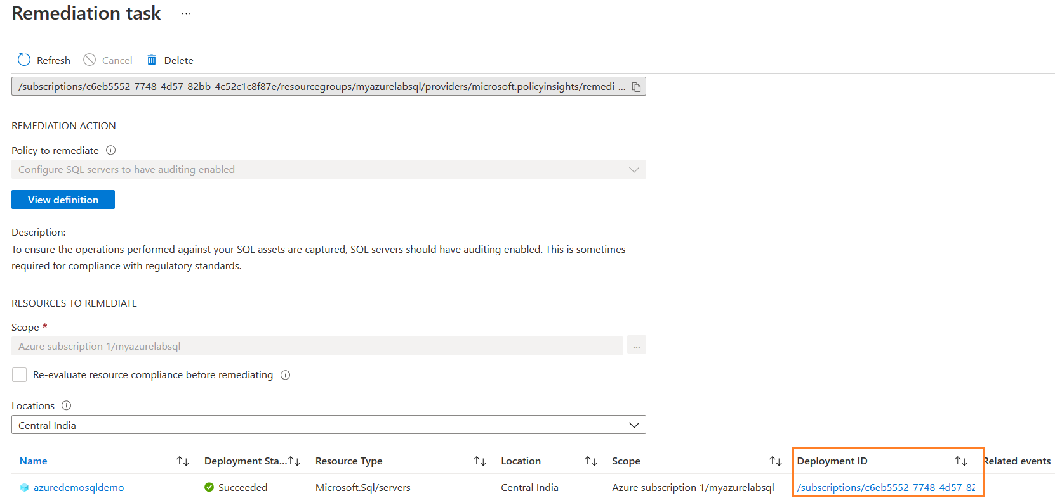Open the ellipsis menu beside Remediation task

click(x=186, y=14)
